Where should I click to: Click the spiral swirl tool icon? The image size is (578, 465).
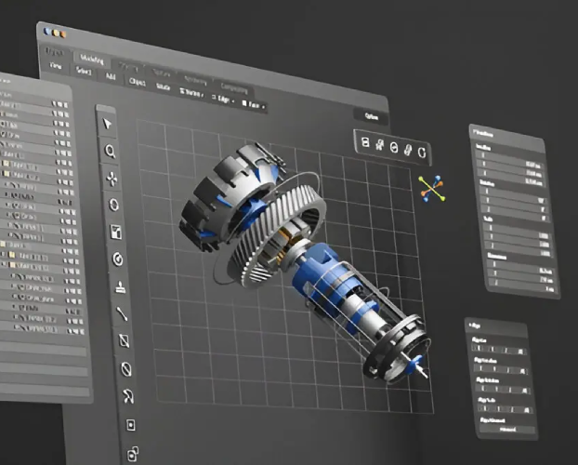coord(118,259)
